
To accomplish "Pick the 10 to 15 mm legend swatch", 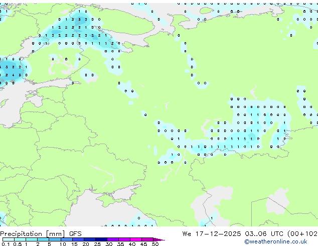I will tap(66, 239).
